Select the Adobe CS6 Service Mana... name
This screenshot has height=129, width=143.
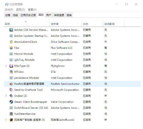coord(31,30)
